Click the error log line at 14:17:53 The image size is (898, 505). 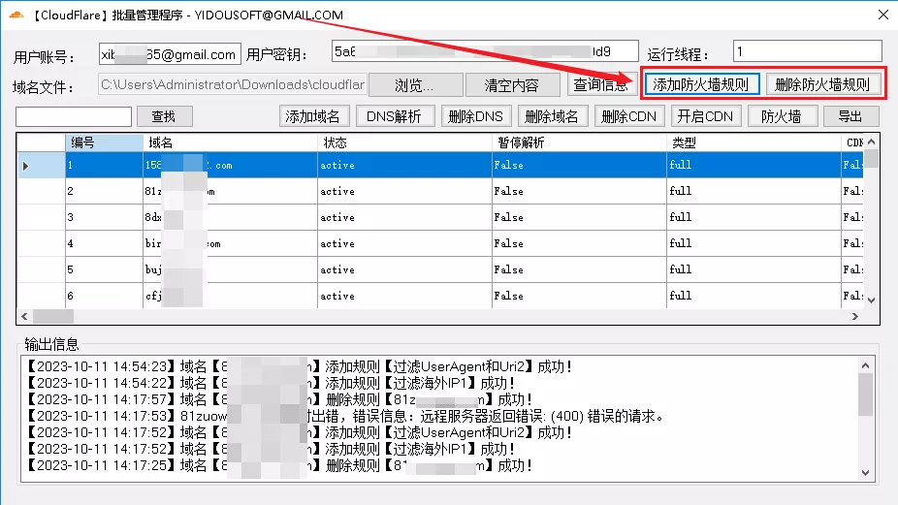point(346,416)
